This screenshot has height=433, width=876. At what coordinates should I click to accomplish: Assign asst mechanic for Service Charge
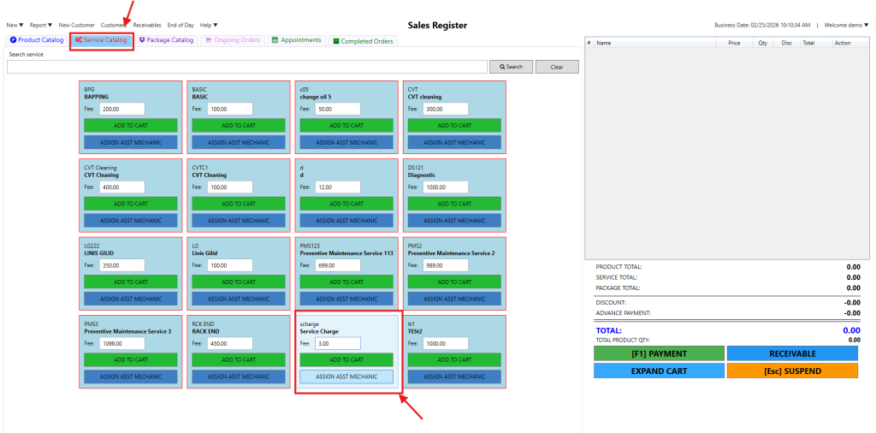[346, 377]
